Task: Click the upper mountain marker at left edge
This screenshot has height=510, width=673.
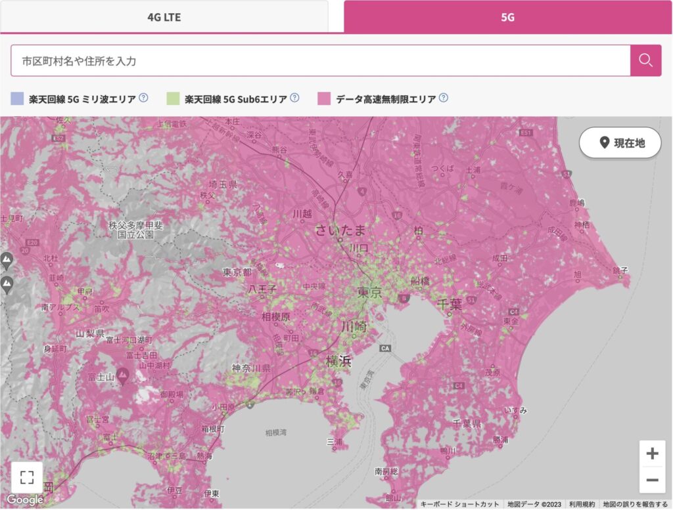Action: coord(6,261)
